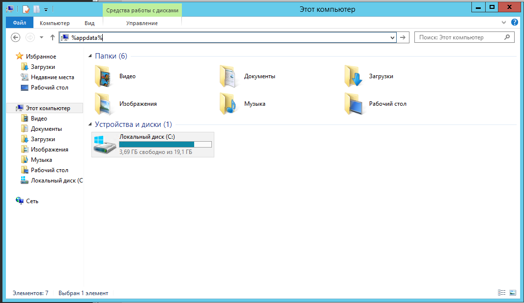Go up one level with the Up arrow
This screenshot has width=524, height=303.
coord(53,37)
